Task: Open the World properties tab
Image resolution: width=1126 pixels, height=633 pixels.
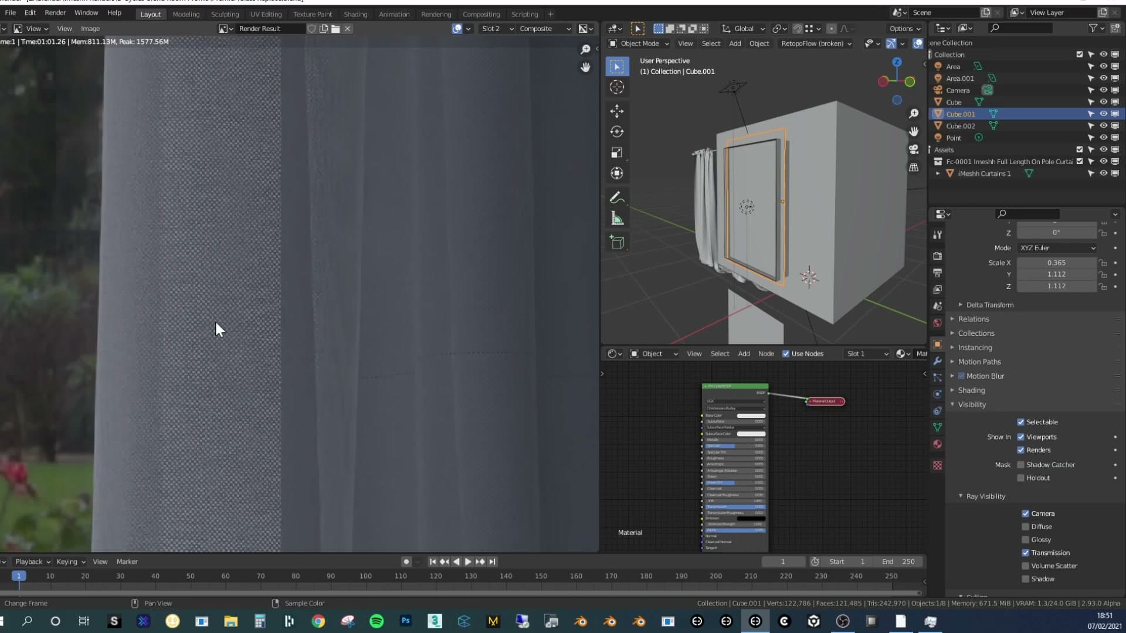Action: 937,323
